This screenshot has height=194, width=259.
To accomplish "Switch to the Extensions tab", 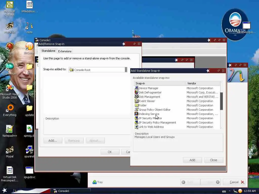I will click(x=65, y=51).
